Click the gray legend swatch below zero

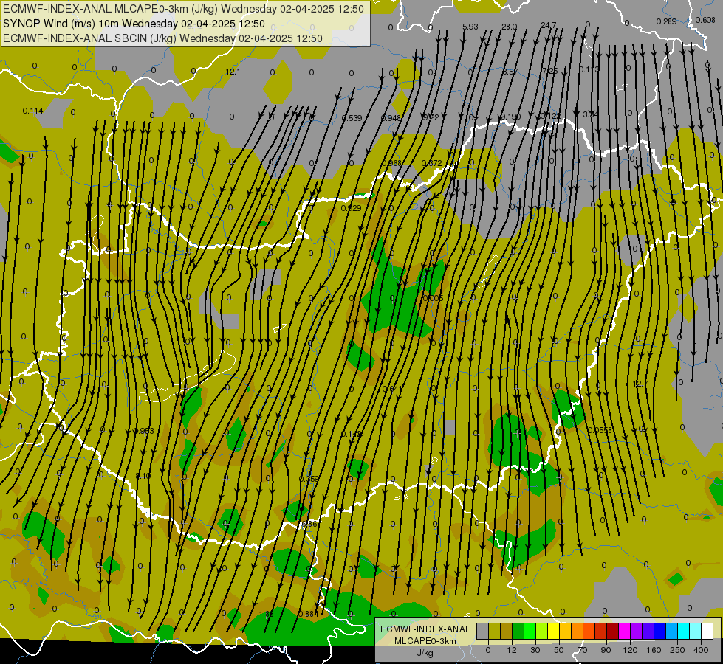tap(482, 632)
